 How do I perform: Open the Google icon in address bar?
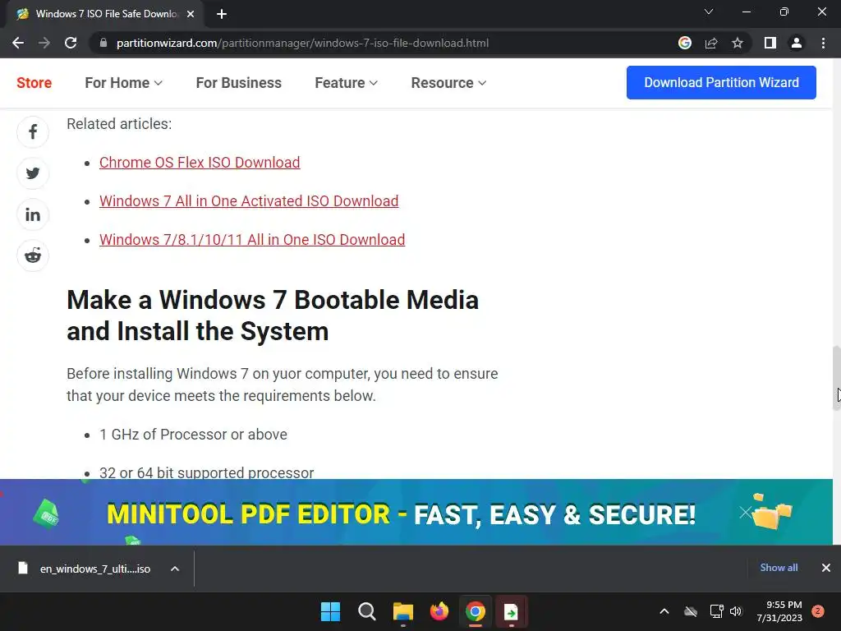point(685,43)
